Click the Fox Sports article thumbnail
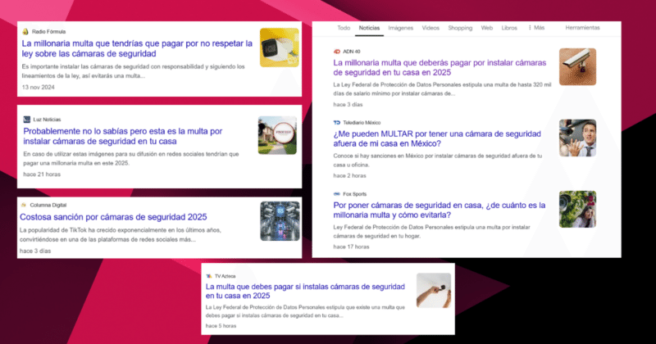Screen dimensions: 656x344 pos(578,210)
